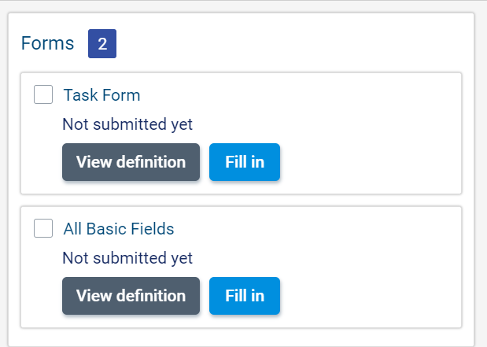Click Task Form's "Not submitted yet" status

[127, 124]
